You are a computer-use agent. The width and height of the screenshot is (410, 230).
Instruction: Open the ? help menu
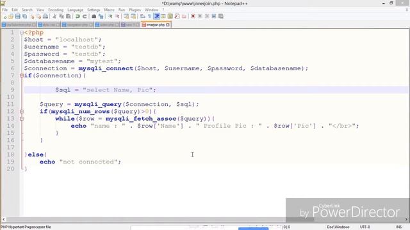[x=163, y=10]
